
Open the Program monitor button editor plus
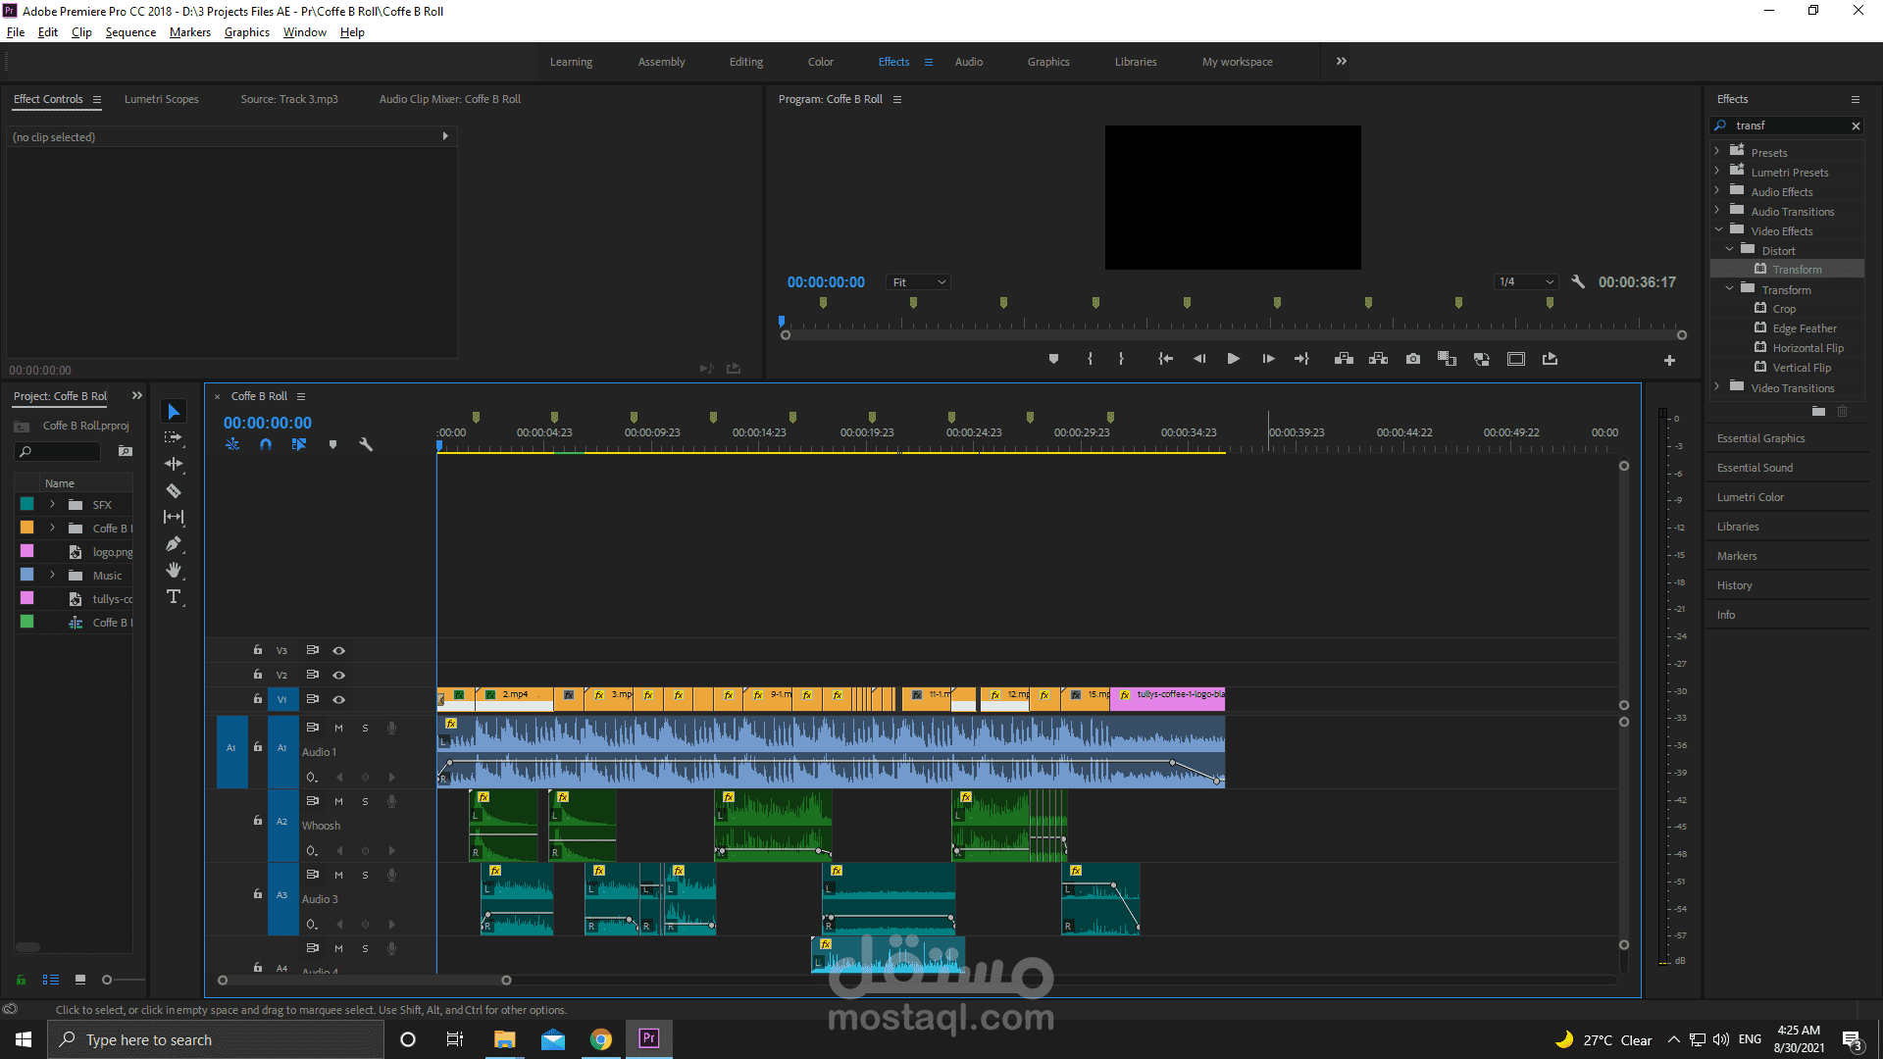1669,361
